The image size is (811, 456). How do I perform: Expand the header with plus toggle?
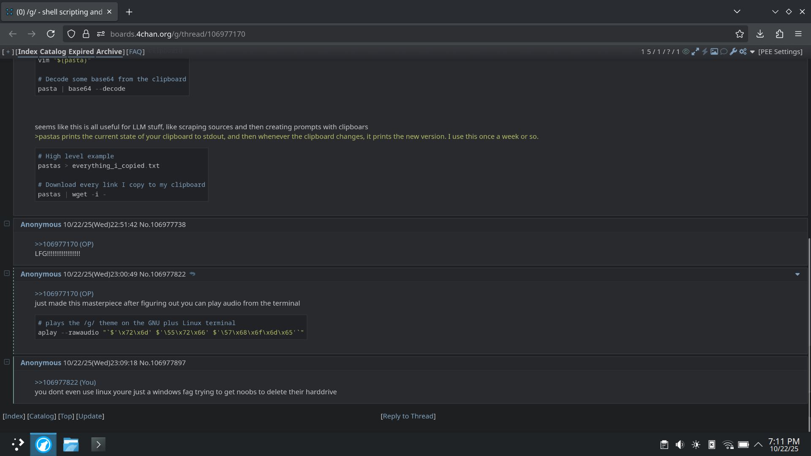click(x=8, y=52)
